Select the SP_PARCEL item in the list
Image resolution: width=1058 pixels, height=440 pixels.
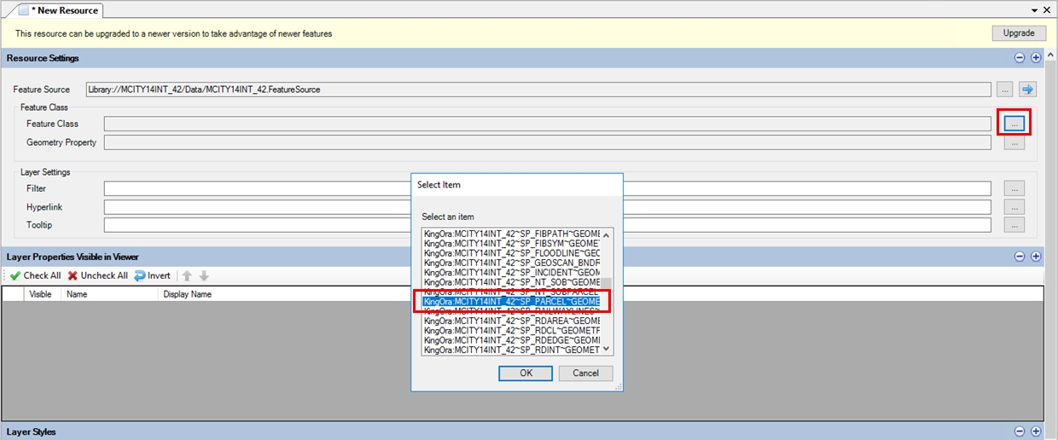coord(511,301)
